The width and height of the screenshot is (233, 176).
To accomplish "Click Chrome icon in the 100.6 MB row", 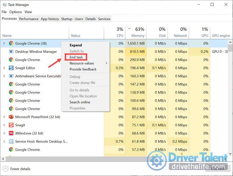I will coord(11,100).
